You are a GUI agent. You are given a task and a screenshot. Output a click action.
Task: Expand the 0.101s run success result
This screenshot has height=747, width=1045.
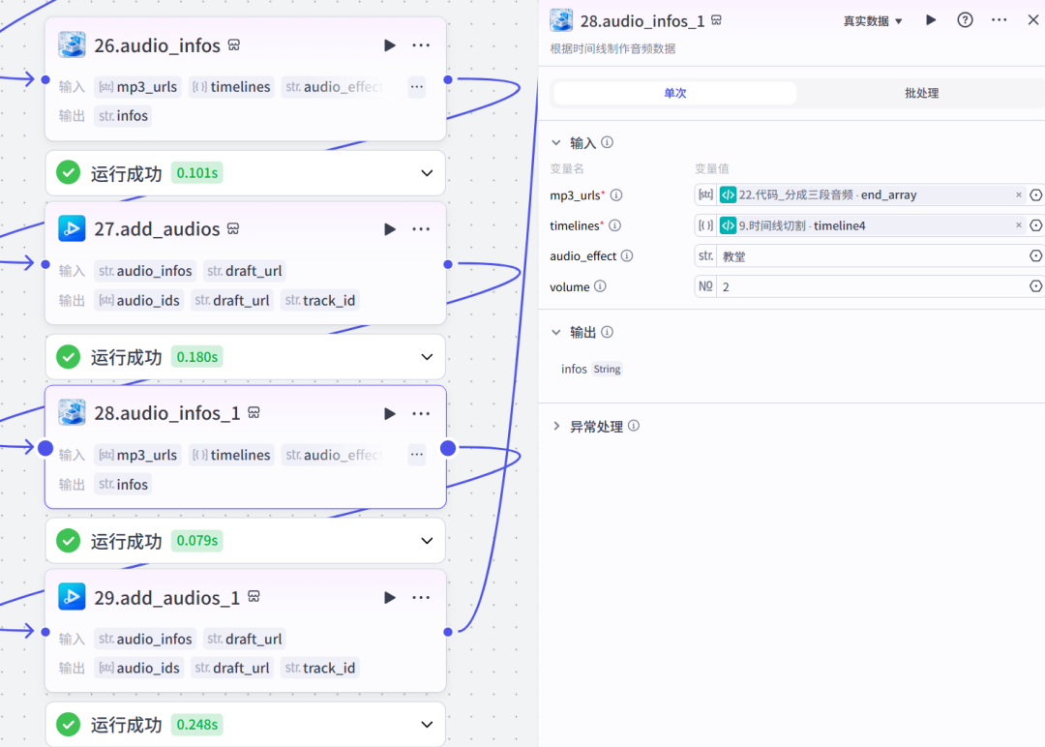tap(427, 173)
